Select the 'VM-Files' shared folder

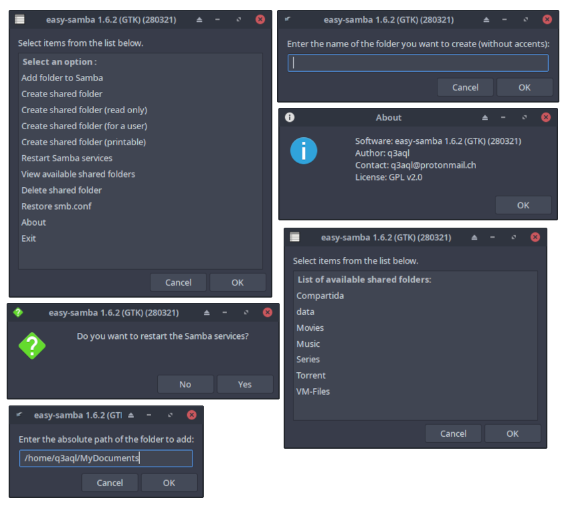(416, 391)
